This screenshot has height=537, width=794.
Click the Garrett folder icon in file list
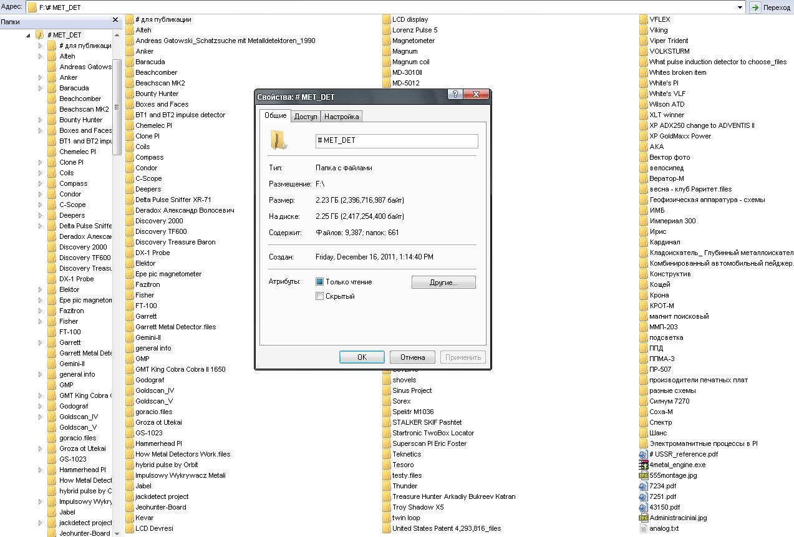click(130, 316)
